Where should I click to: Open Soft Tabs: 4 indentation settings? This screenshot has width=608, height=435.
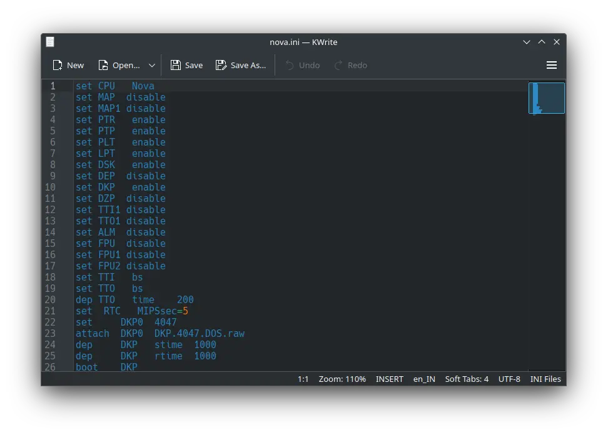point(467,379)
